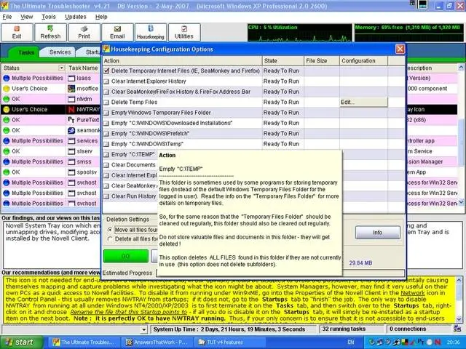The width and height of the screenshot is (466, 349).
Task: Switch to the Services tab
Action: pyautogui.click(x=60, y=52)
